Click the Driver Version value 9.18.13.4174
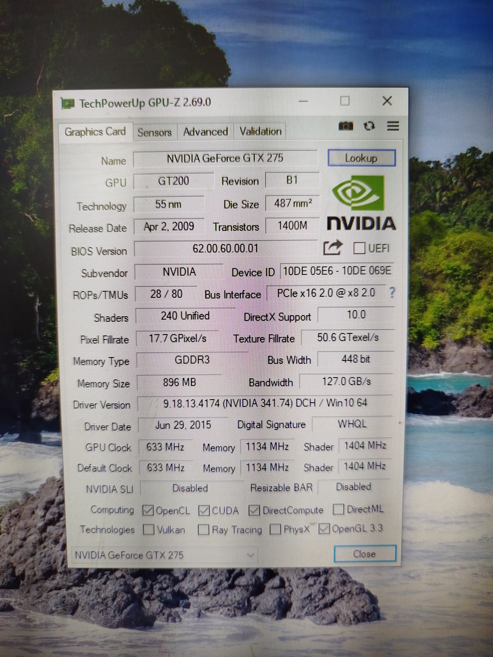The image size is (493, 657). click(x=265, y=403)
